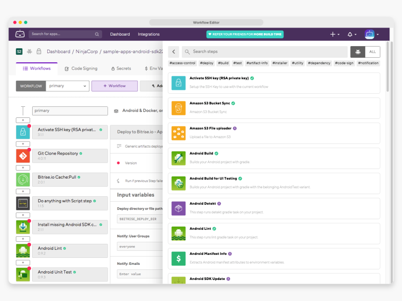Open the plus add-new dropdown in header
The height and width of the screenshot is (301, 402).
[x=335, y=34]
